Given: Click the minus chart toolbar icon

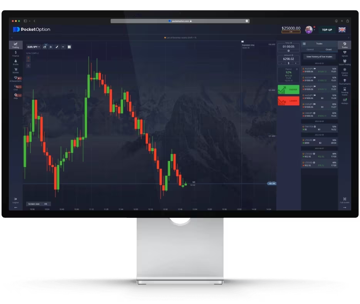Looking at the screenshot, I should click(63, 47).
